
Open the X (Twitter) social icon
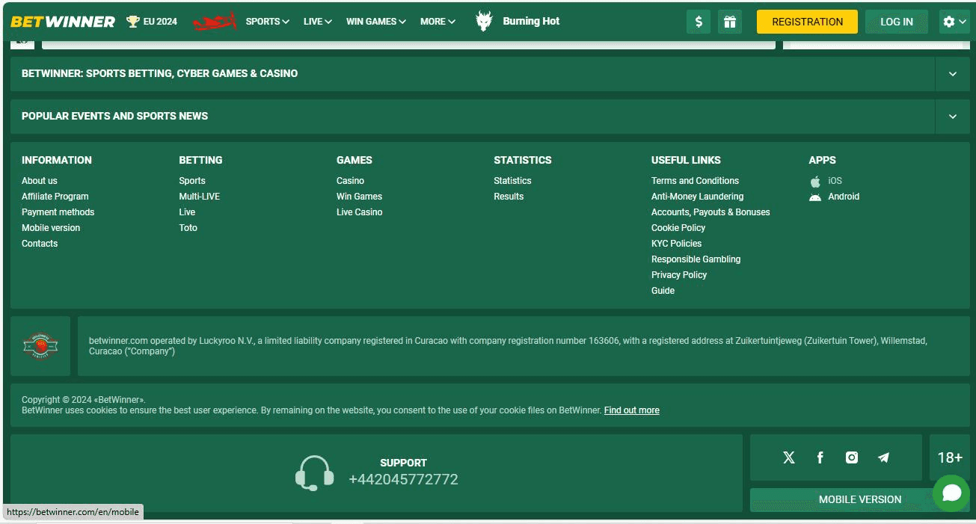coord(788,457)
